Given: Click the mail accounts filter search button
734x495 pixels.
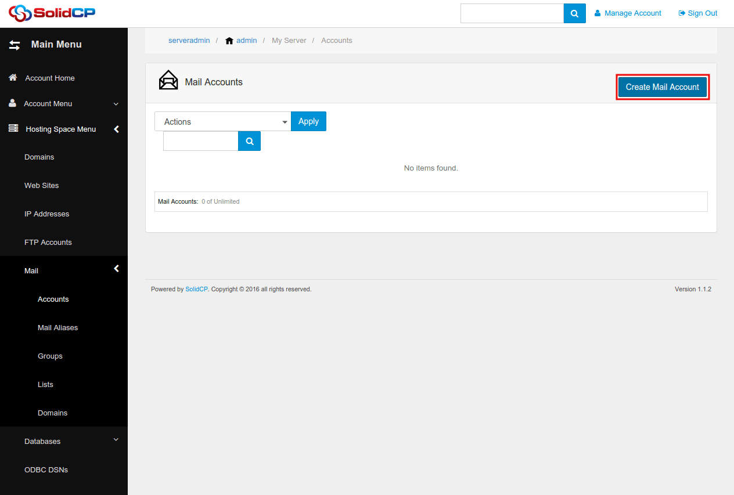Looking at the screenshot, I should [x=250, y=141].
